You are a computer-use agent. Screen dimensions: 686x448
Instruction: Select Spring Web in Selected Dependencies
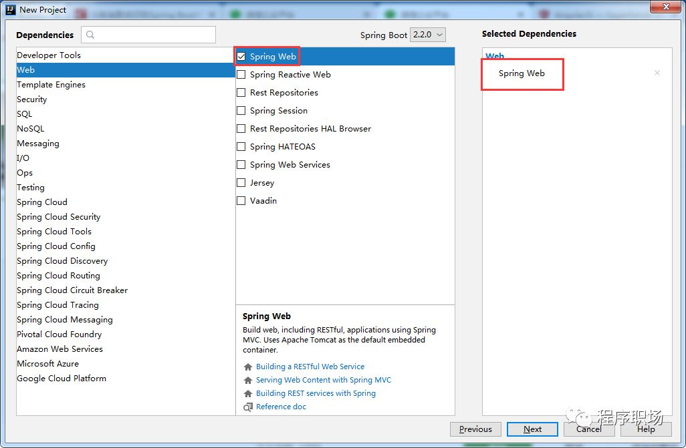522,73
